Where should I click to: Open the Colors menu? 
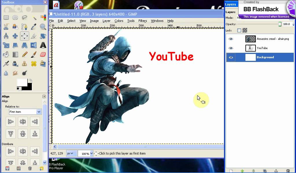coord(119,21)
